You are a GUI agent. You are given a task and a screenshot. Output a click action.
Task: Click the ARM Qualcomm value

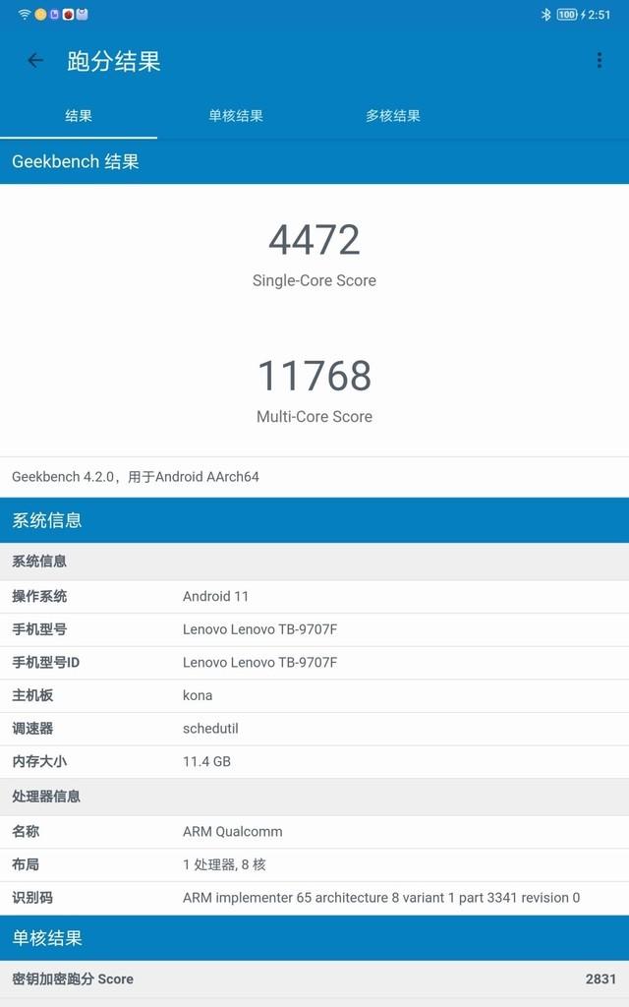point(232,831)
